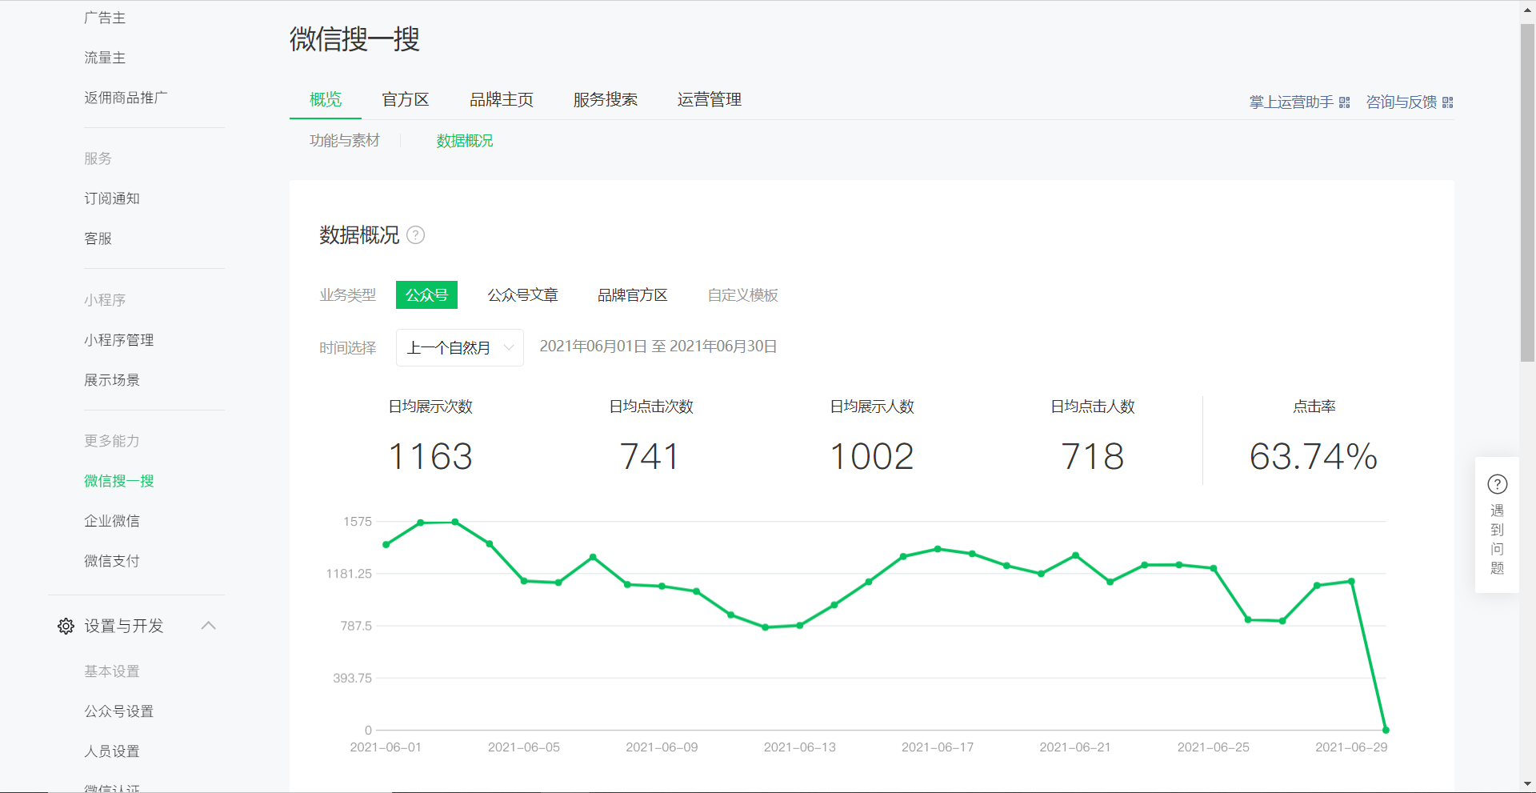Select the 日均点击人数 metric 718
The image size is (1536, 793).
[1093, 457]
